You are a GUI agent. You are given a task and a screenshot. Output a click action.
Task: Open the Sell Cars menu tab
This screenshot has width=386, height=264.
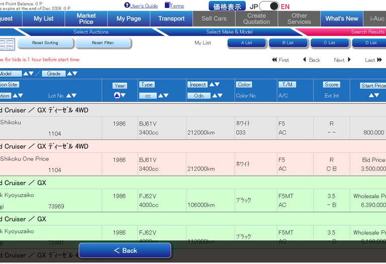(x=214, y=19)
